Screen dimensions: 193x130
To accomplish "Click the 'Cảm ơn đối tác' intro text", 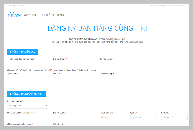I will pos(97,39).
